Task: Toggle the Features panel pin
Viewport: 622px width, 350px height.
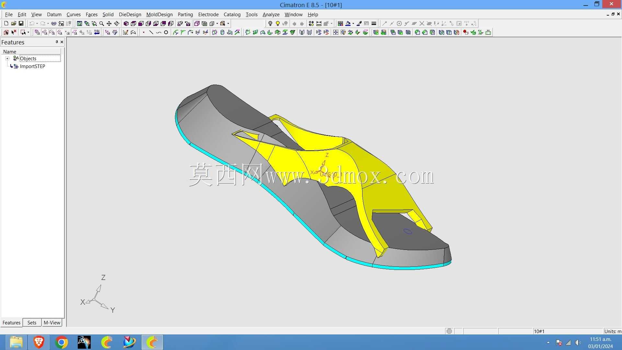Action: point(57,42)
